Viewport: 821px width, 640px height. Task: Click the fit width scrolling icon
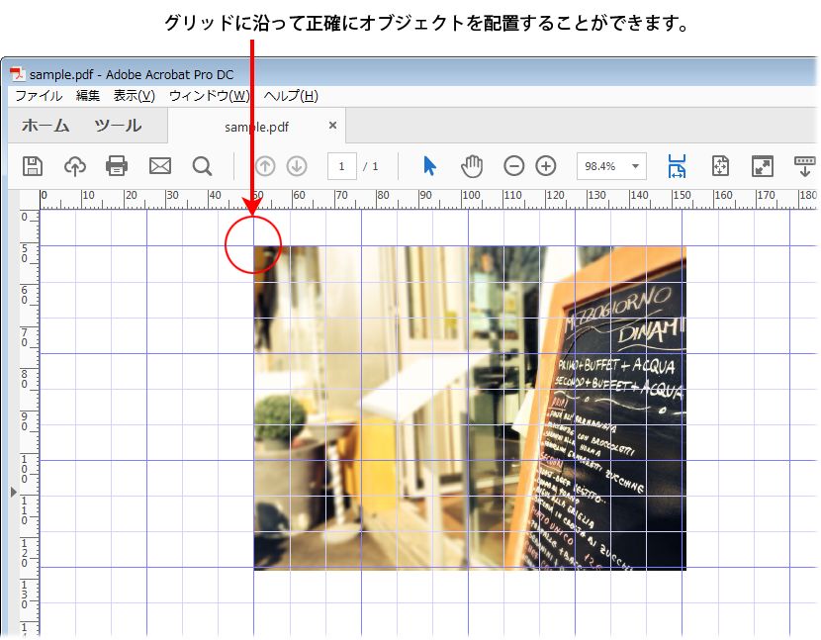point(677,166)
